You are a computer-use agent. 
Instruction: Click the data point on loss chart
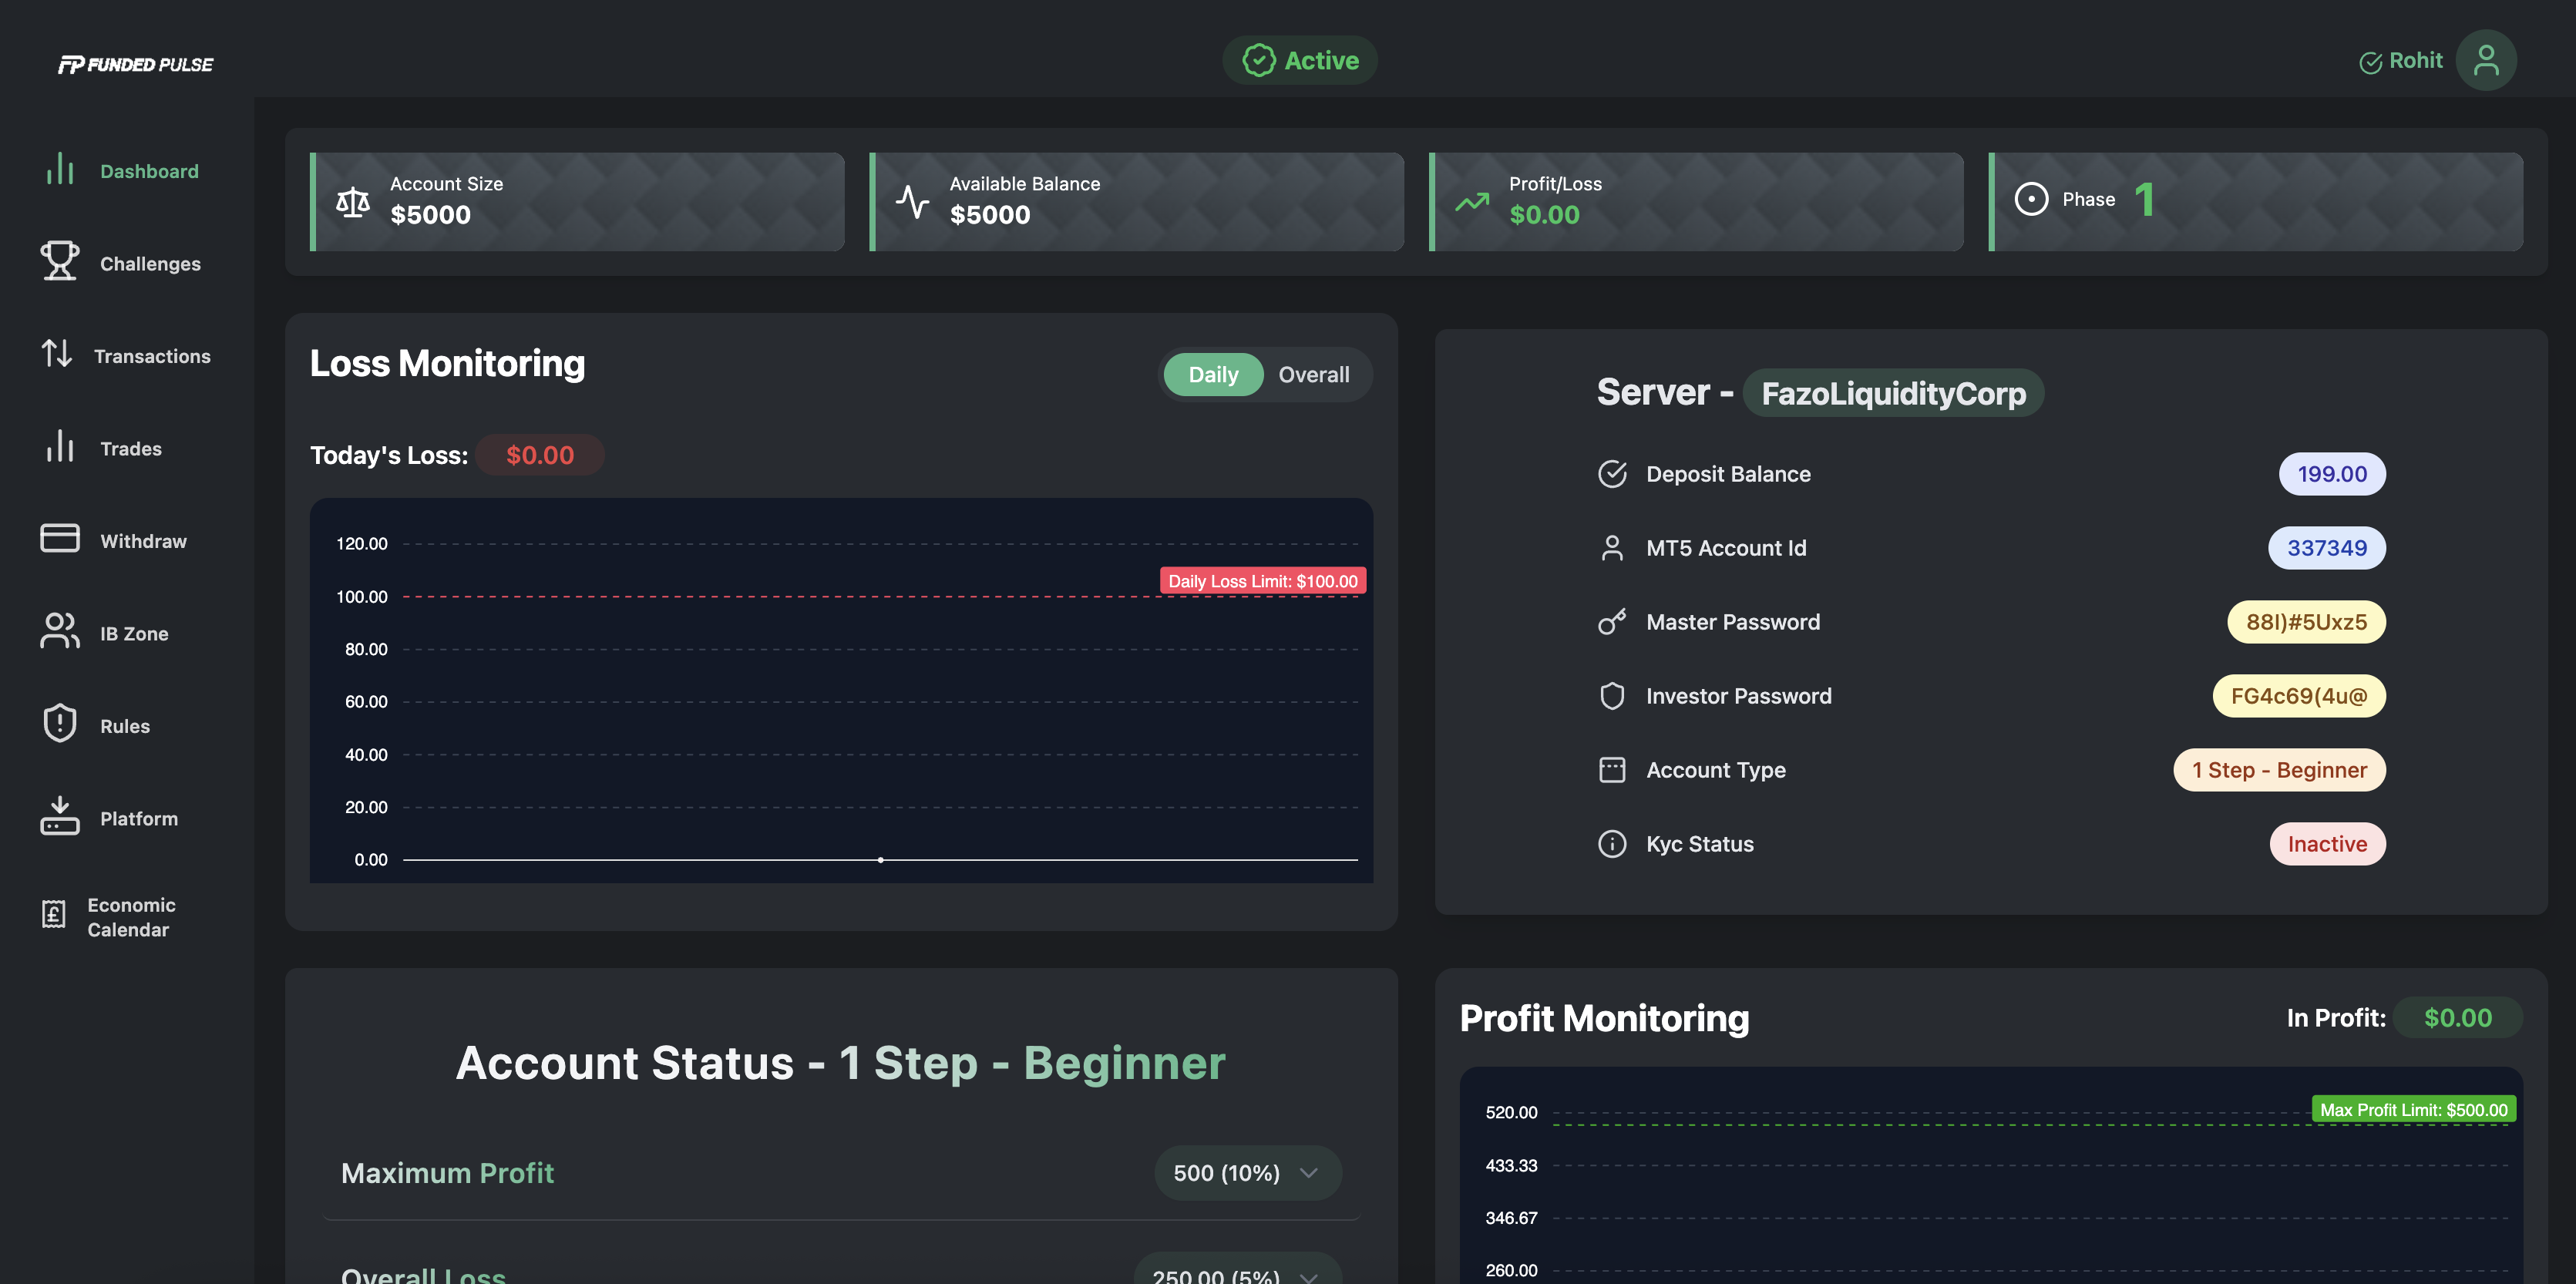880,860
